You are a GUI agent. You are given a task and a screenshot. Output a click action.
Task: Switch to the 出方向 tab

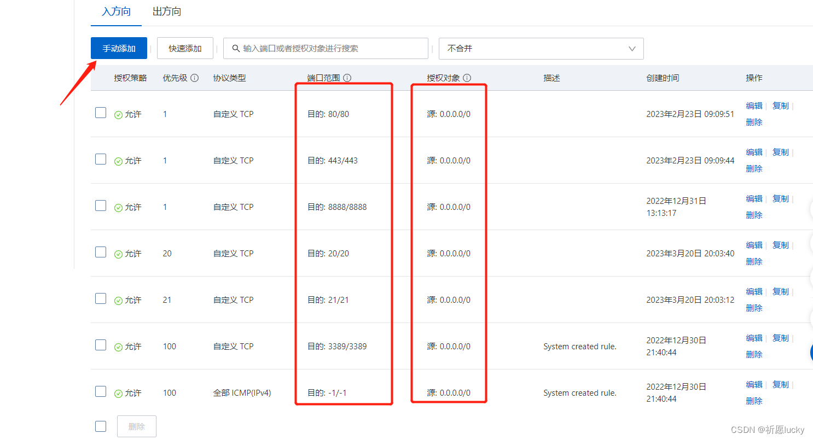click(x=167, y=11)
